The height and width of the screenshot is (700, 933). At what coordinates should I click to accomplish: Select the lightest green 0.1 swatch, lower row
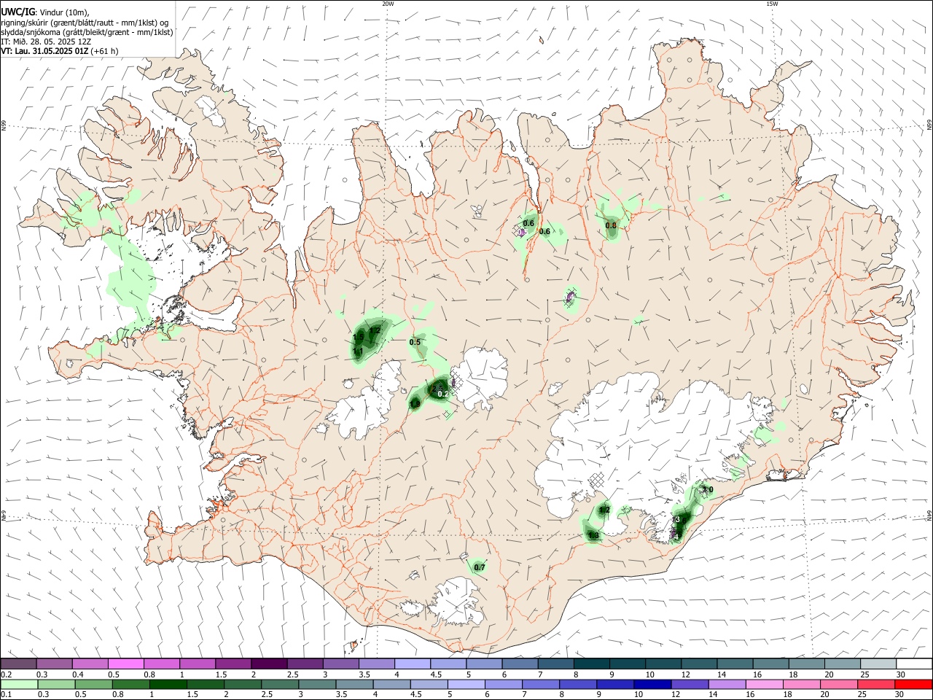point(19,684)
